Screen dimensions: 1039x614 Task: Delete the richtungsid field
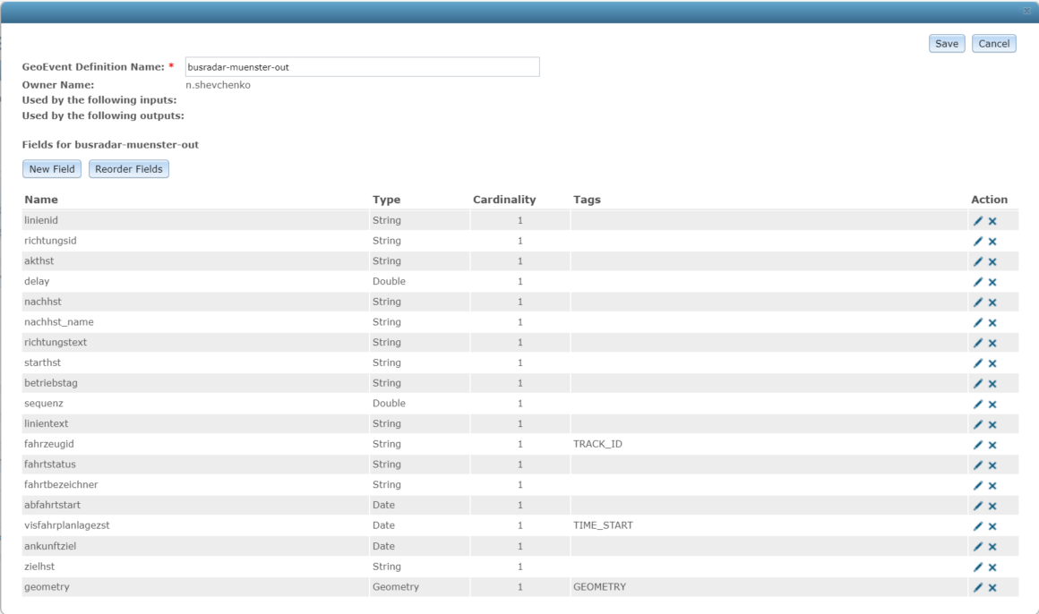pos(992,242)
